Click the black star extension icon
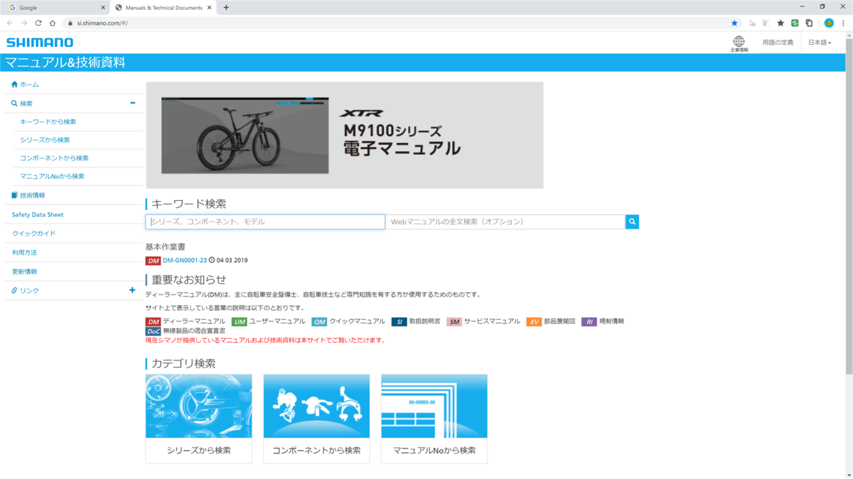The height and width of the screenshot is (479, 853). pos(780,23)
